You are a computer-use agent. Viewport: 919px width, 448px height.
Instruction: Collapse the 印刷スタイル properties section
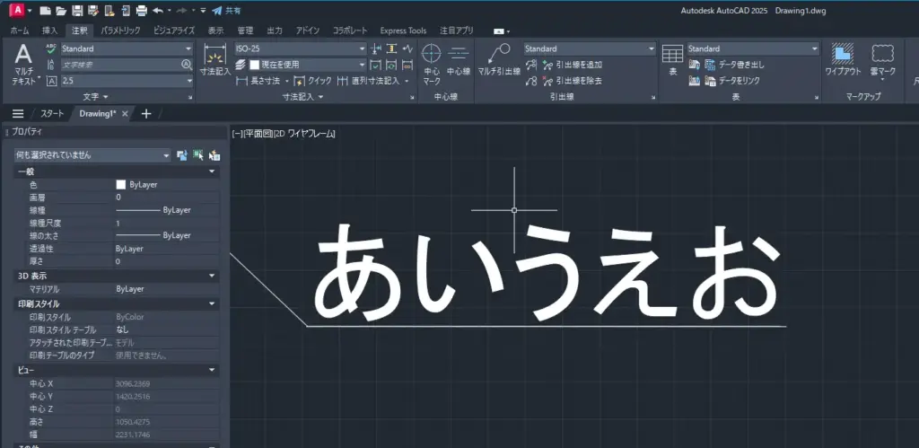coord(213,304)
